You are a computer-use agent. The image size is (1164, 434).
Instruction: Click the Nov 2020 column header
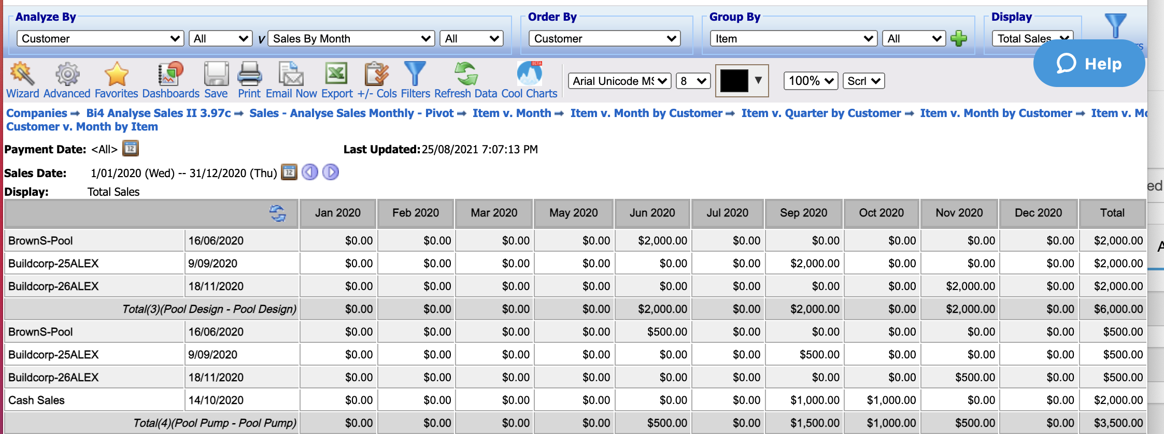pos(959,213)
